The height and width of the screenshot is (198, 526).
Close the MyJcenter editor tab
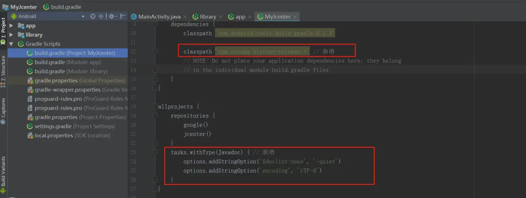pos(295,17)
